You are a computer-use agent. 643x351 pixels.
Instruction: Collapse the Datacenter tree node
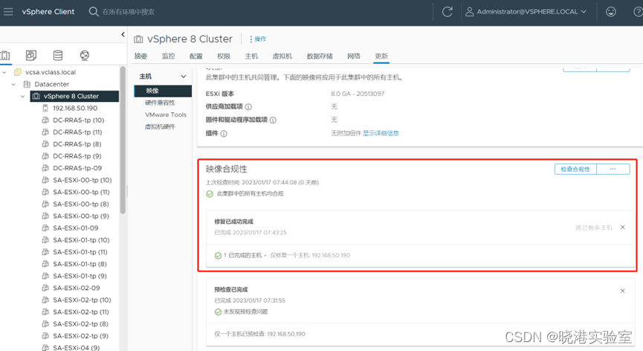(x=13, y=84)
